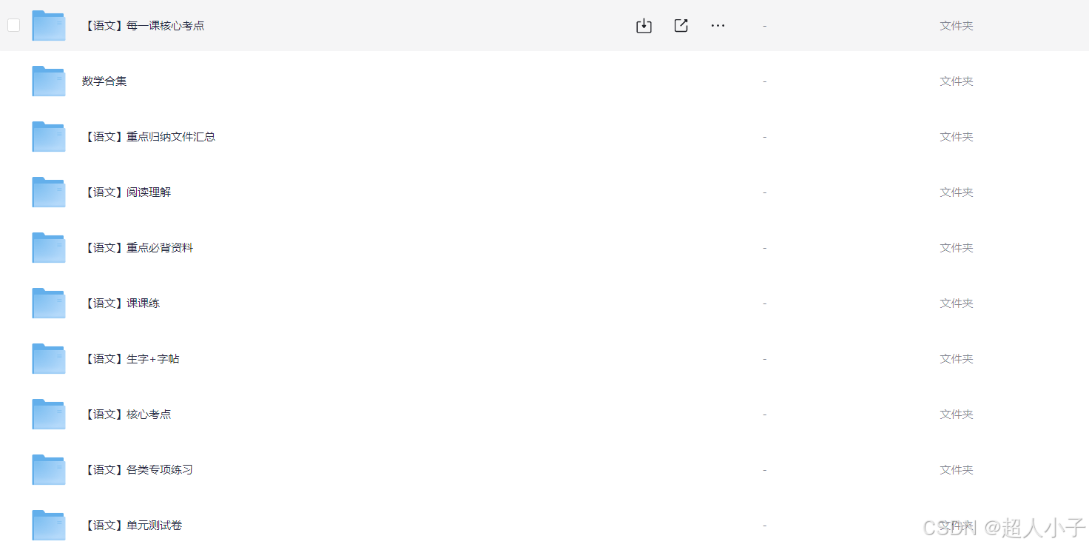Screen dimensions: 1089x547
Task: Open the 【语文】单元测试卷 folder name
Action: click(x=132, y=526)
